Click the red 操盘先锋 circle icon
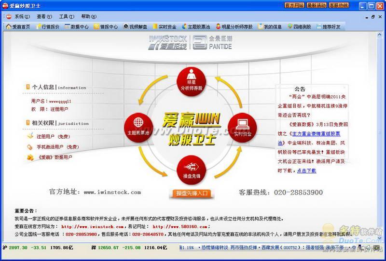 click(191, 170)
